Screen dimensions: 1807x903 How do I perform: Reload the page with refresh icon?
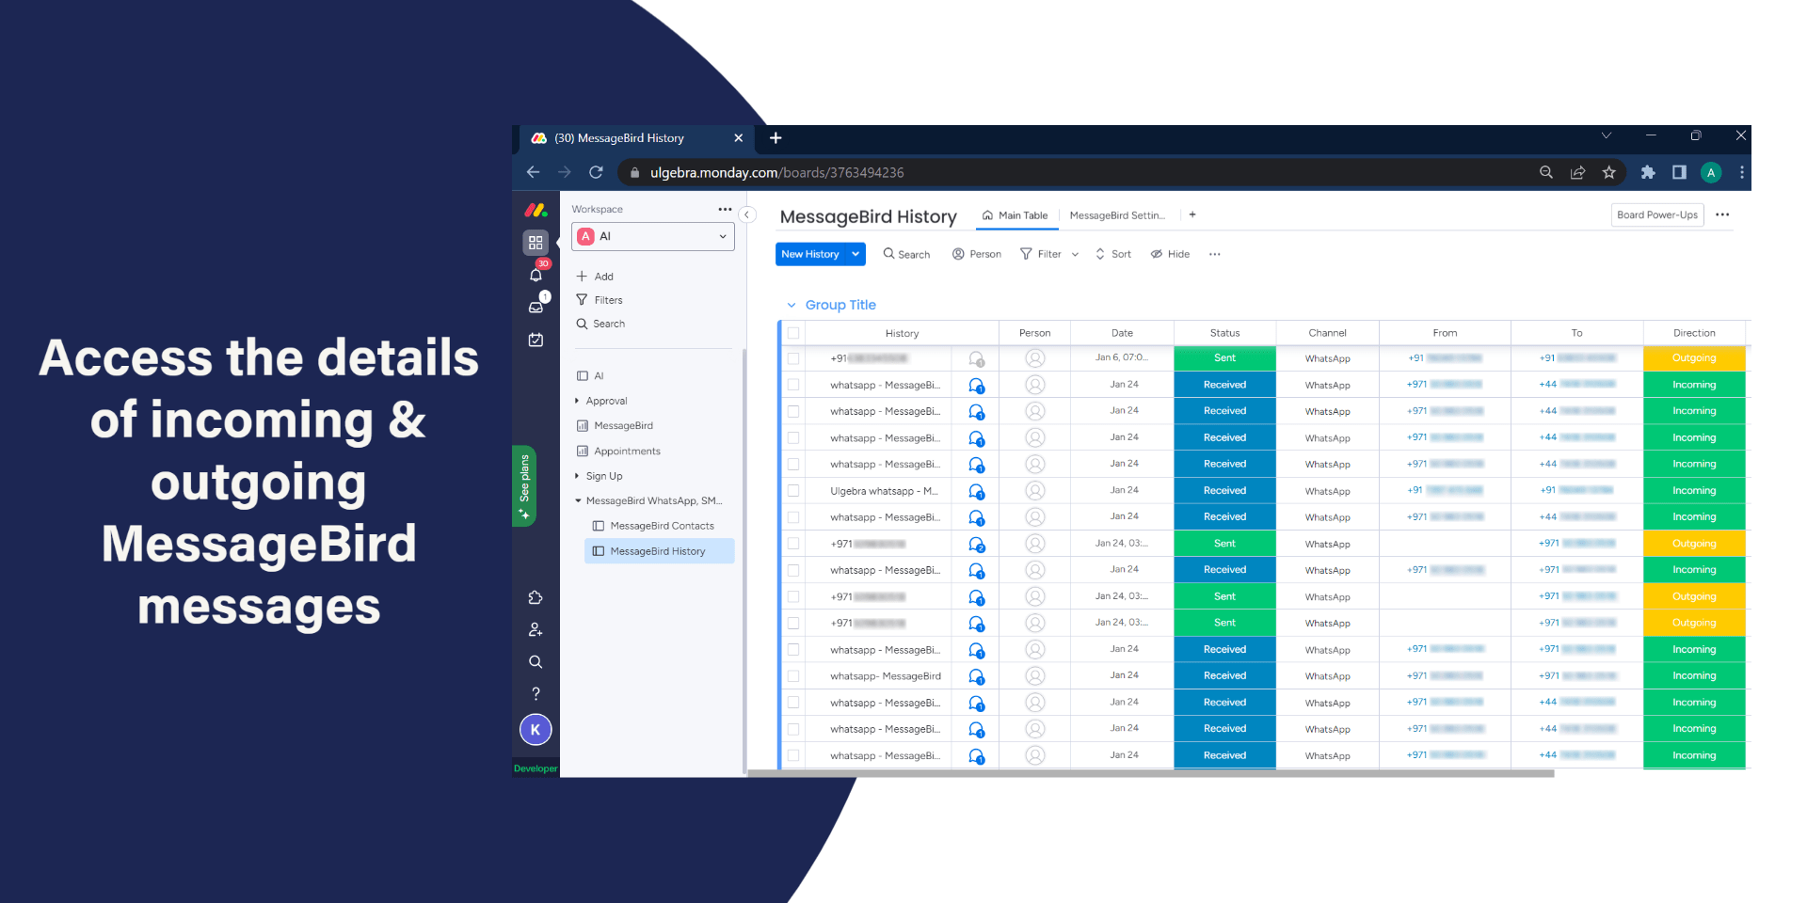(x=596, y=172)
